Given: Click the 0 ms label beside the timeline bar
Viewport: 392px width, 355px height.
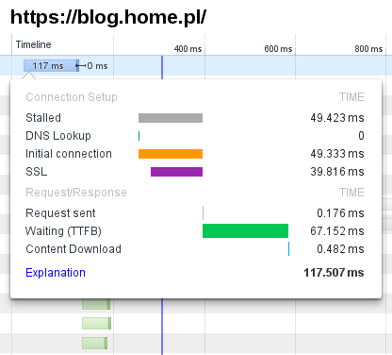Looking at the screenshot, I should click(x=97, y=66).
